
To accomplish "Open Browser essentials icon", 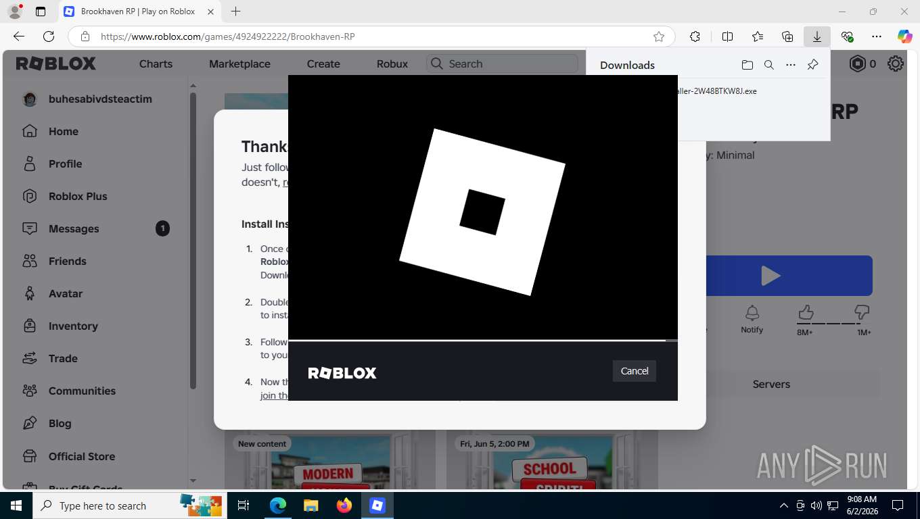I will pos(847,36).
